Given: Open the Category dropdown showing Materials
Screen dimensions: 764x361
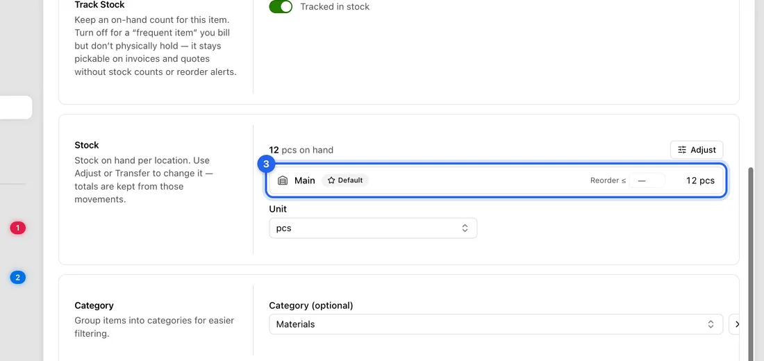Looking at the screenshot, I should pyautogui.click(x=495, y=324).
